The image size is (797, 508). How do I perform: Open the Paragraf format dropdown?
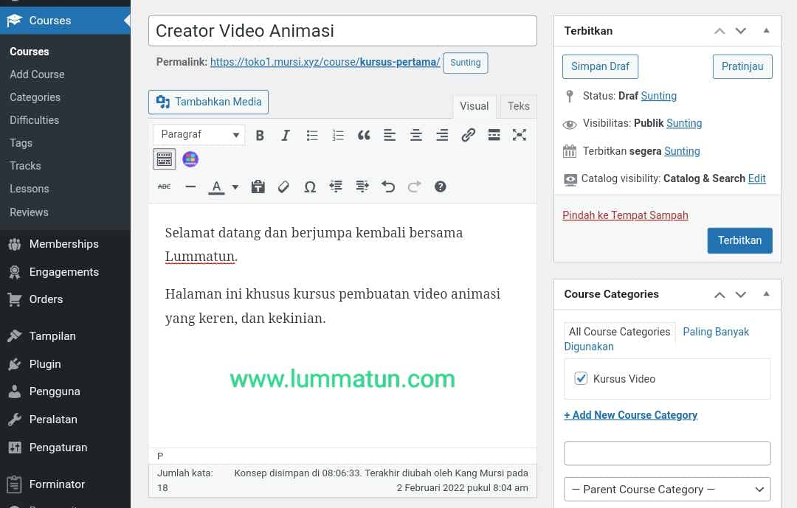[199, 134]
